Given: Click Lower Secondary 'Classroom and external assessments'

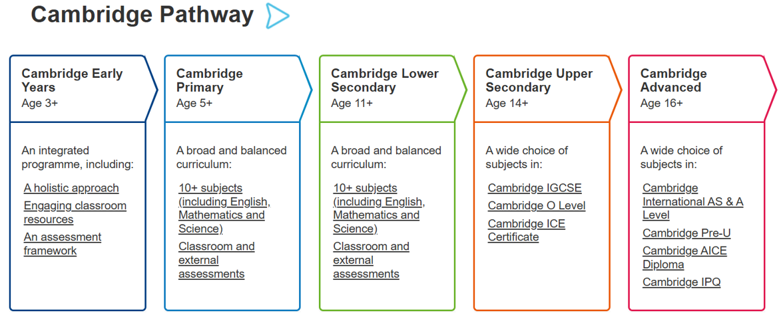Looking at the screenshot, I should tap(371, 260).
